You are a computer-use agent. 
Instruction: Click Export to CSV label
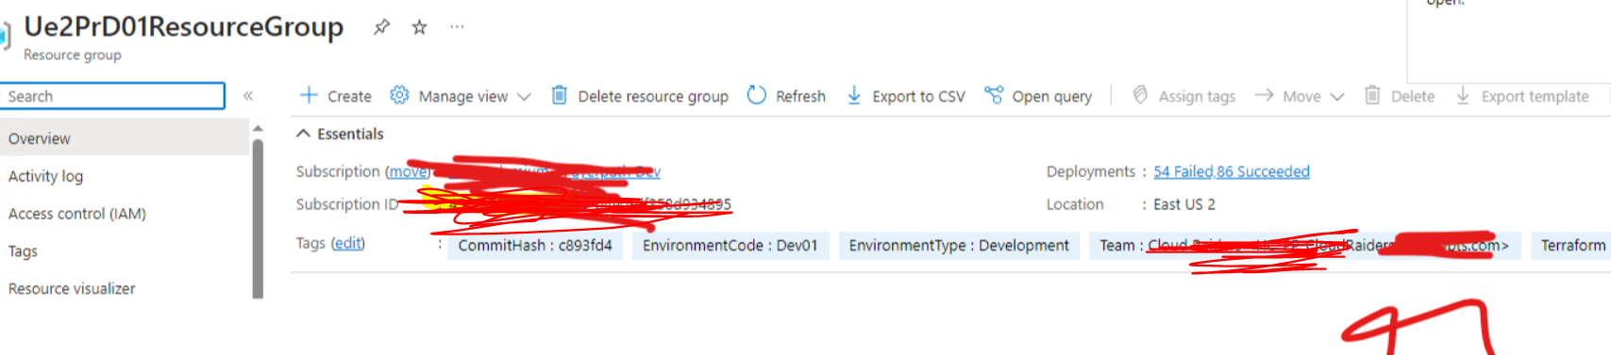point(918,96)
